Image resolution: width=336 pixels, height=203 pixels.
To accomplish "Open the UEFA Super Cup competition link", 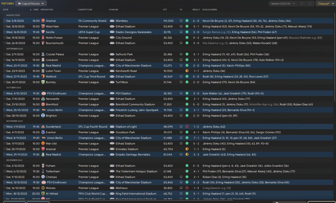I will pyautogui.click(x=89, y=32).
